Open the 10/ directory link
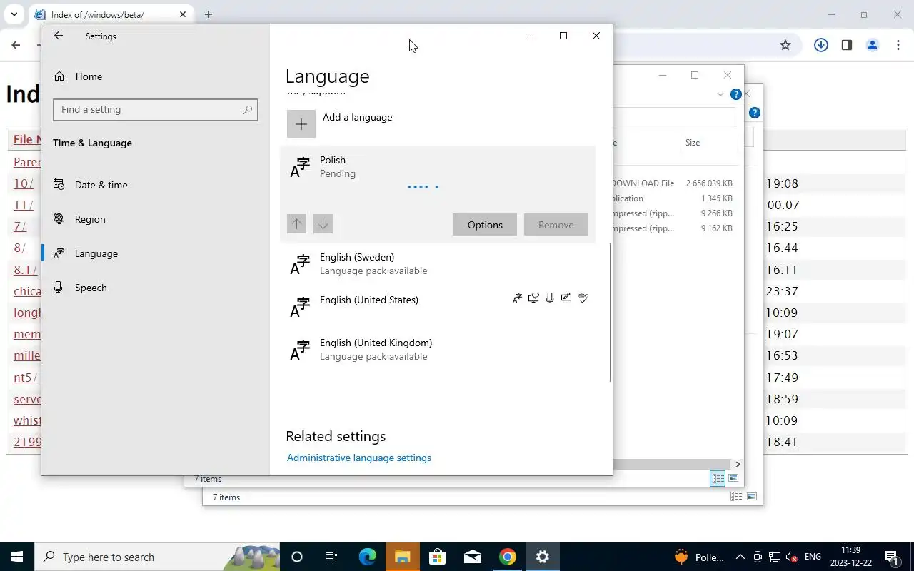Viewport: 914px width, 571px height. click(x=24, y=183)
